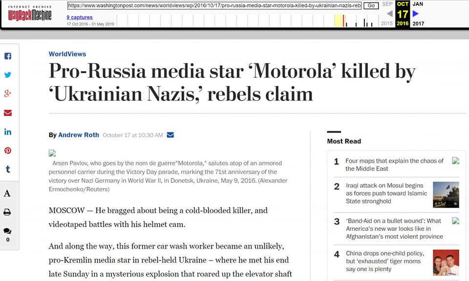
Task: Print the article using printer icon
Action: click(x=7, y=212)
